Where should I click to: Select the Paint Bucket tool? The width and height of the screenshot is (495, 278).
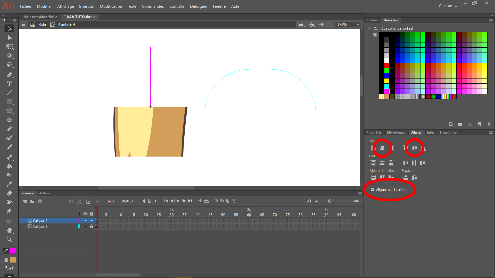coord(9,166)
